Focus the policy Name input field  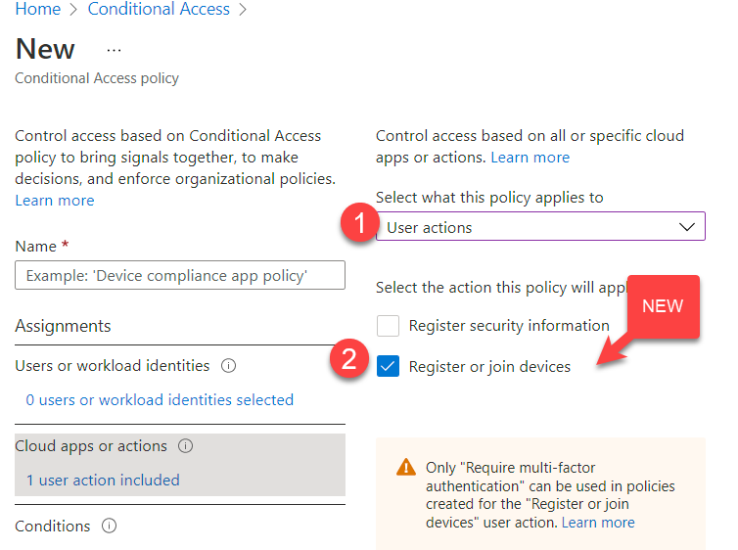pos(180,275)
